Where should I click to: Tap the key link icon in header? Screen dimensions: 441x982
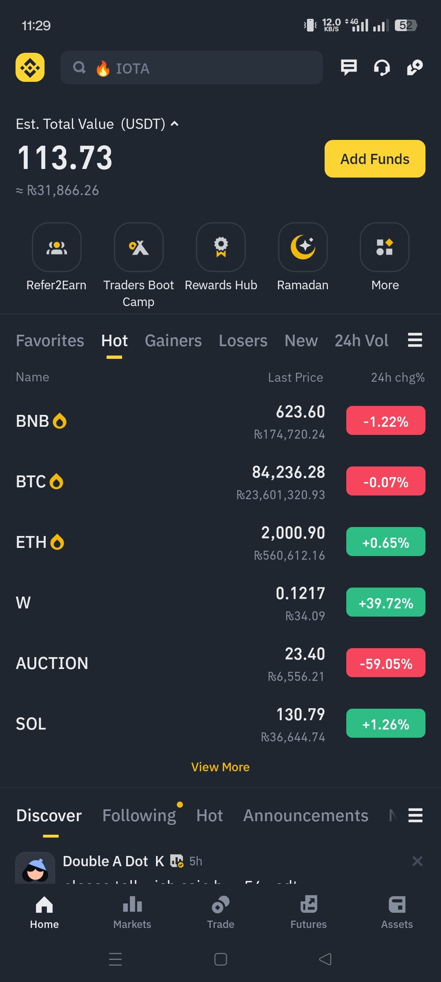click(415, 68)
